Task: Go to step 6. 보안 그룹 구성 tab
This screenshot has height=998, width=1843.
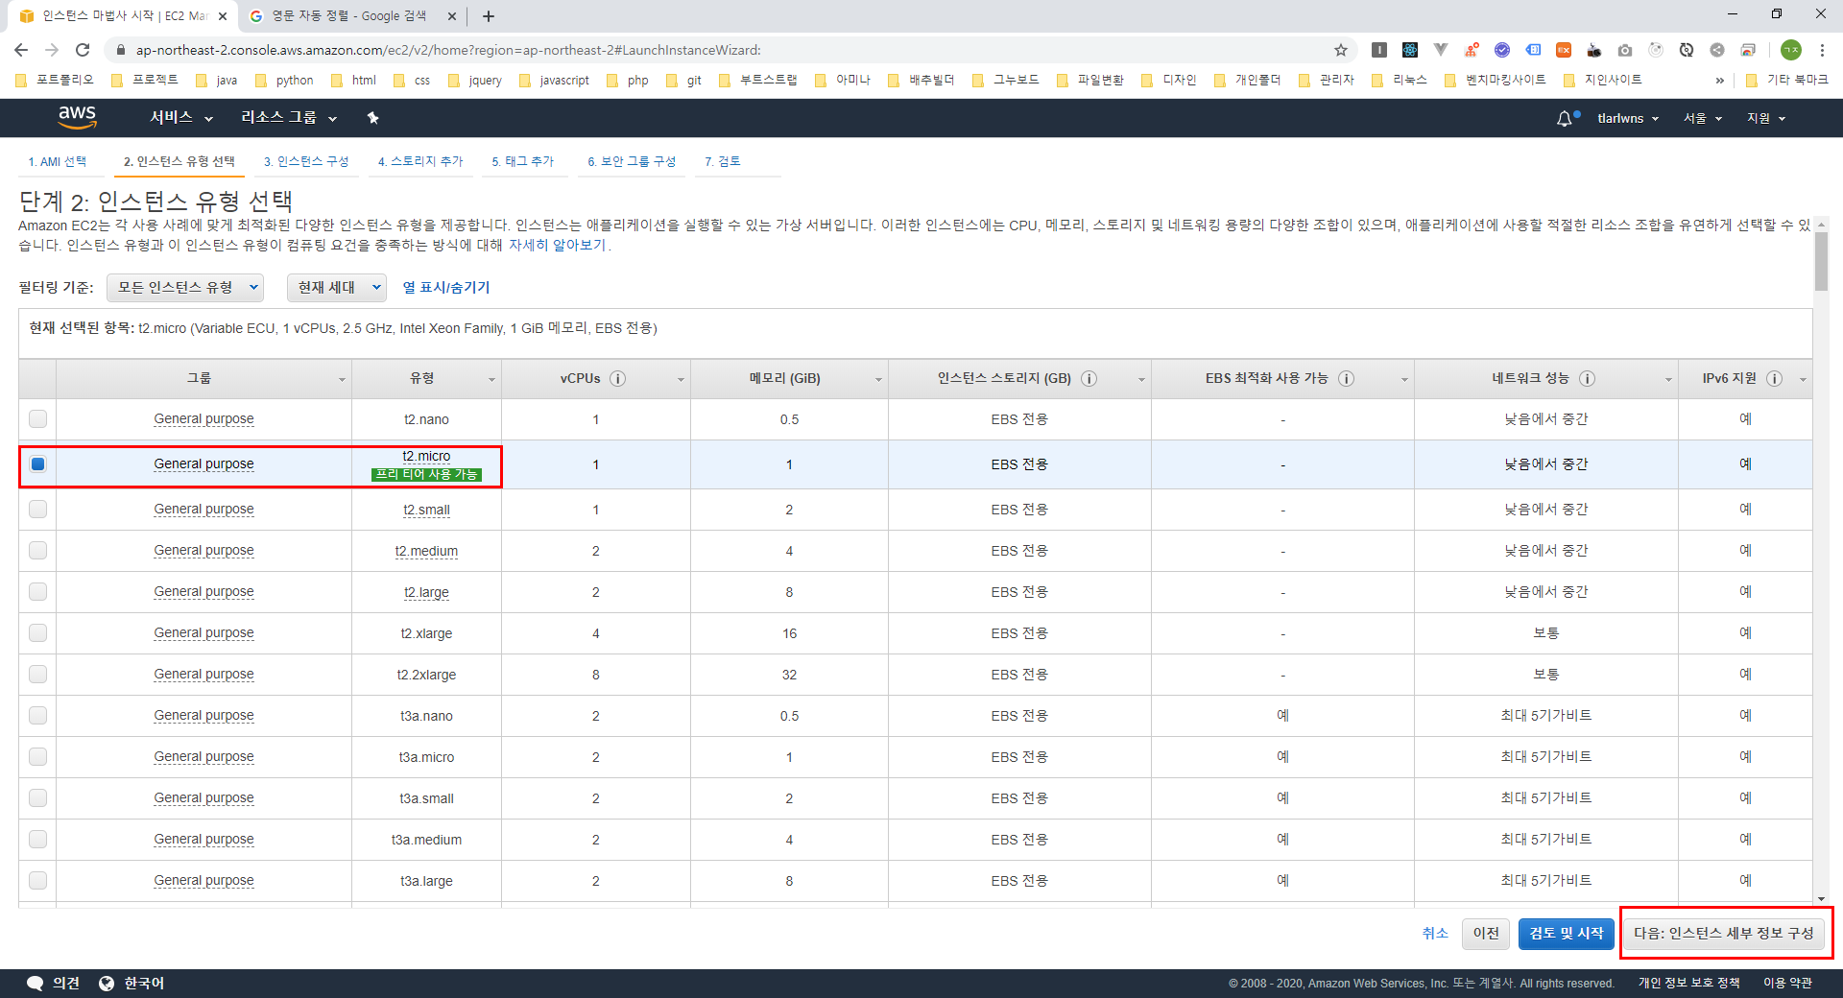Action: 632,161
